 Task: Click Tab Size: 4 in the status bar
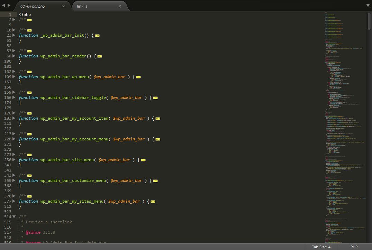point(320,247)
